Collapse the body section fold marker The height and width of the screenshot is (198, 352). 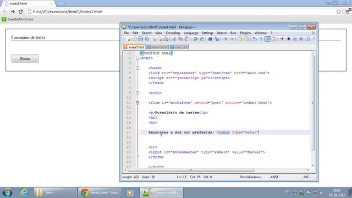coord(137,93)
